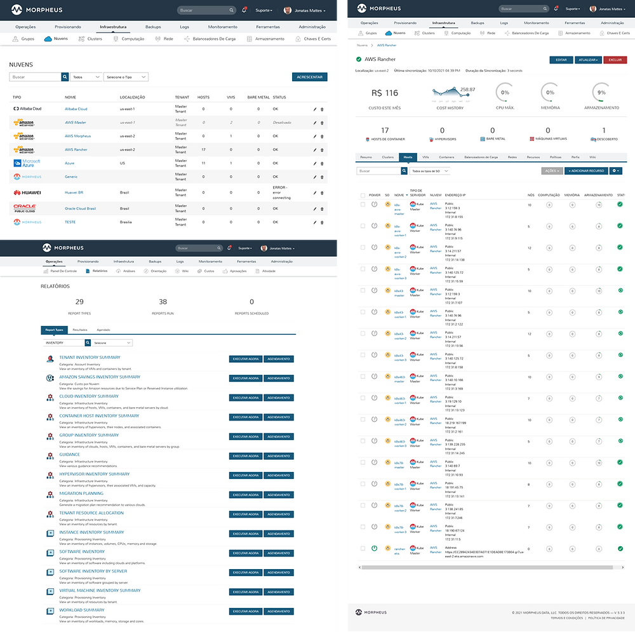Click AGENDAMENTO for Workload Summary

(x=279, y=611)
